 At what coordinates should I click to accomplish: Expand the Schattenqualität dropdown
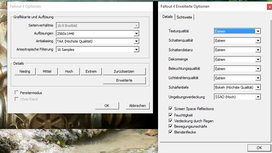click(x=237, y=41)
